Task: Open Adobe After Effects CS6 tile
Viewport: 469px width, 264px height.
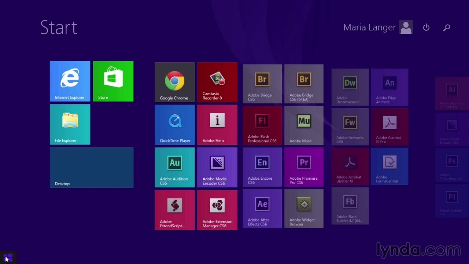Action: (x=262, y=209)
